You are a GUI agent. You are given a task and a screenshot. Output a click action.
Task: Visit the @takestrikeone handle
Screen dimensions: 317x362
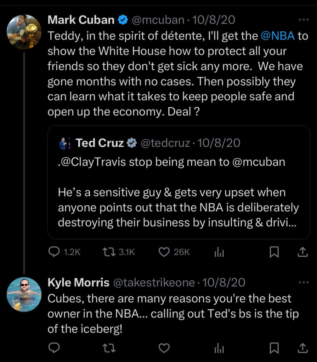[154, 282]
